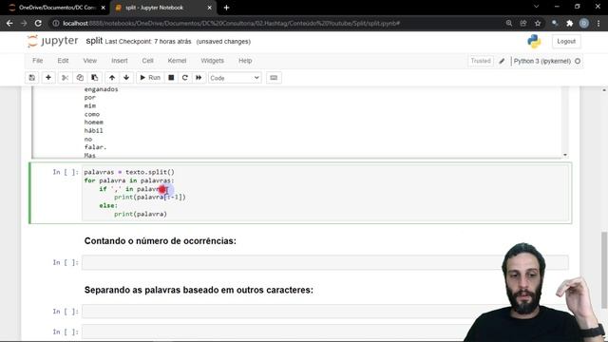Open the Kernel menu
This screenshot has height=342, width=608.
pyautogui.click(x=177, y=61)
